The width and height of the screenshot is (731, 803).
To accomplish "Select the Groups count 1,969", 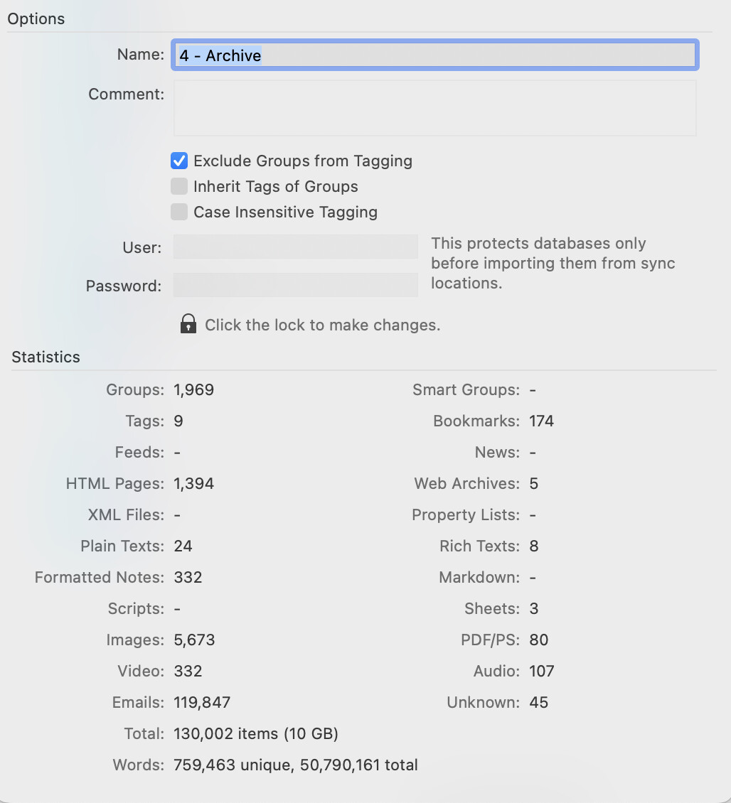I will 193,389.
